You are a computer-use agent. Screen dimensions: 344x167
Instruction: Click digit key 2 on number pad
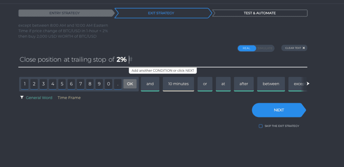point(34,84)
